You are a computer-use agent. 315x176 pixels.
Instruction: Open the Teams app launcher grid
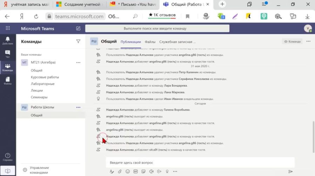coord(8,28)
